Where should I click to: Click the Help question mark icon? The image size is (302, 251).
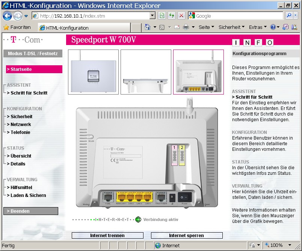point(273,27)
